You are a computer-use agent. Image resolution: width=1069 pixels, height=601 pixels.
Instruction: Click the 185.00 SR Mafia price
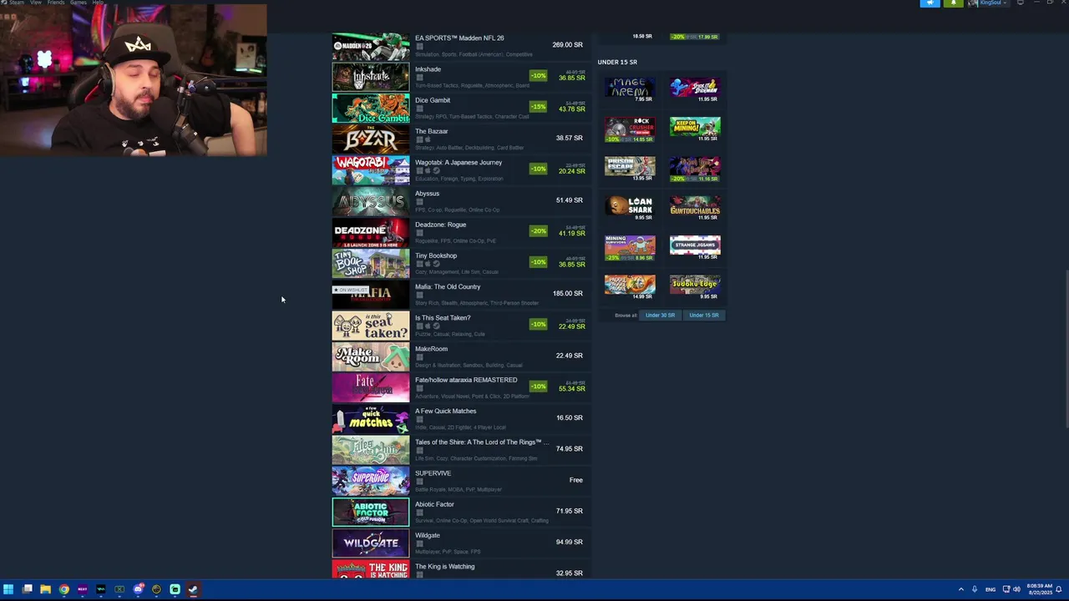[x=567, y=294]
